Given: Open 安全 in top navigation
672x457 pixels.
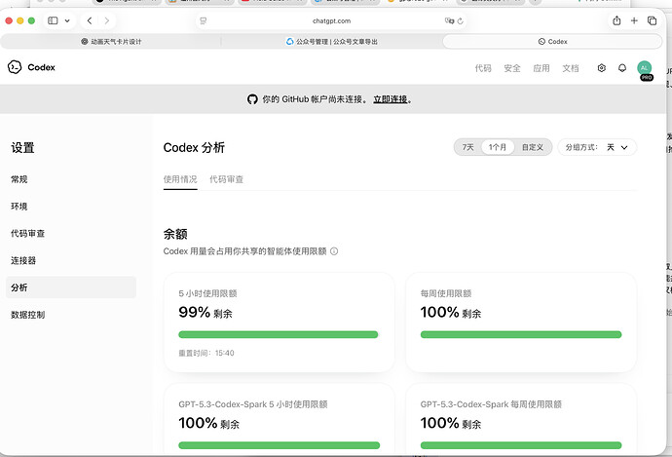Looking at the screenshot, I should click(x=512, y=68).
